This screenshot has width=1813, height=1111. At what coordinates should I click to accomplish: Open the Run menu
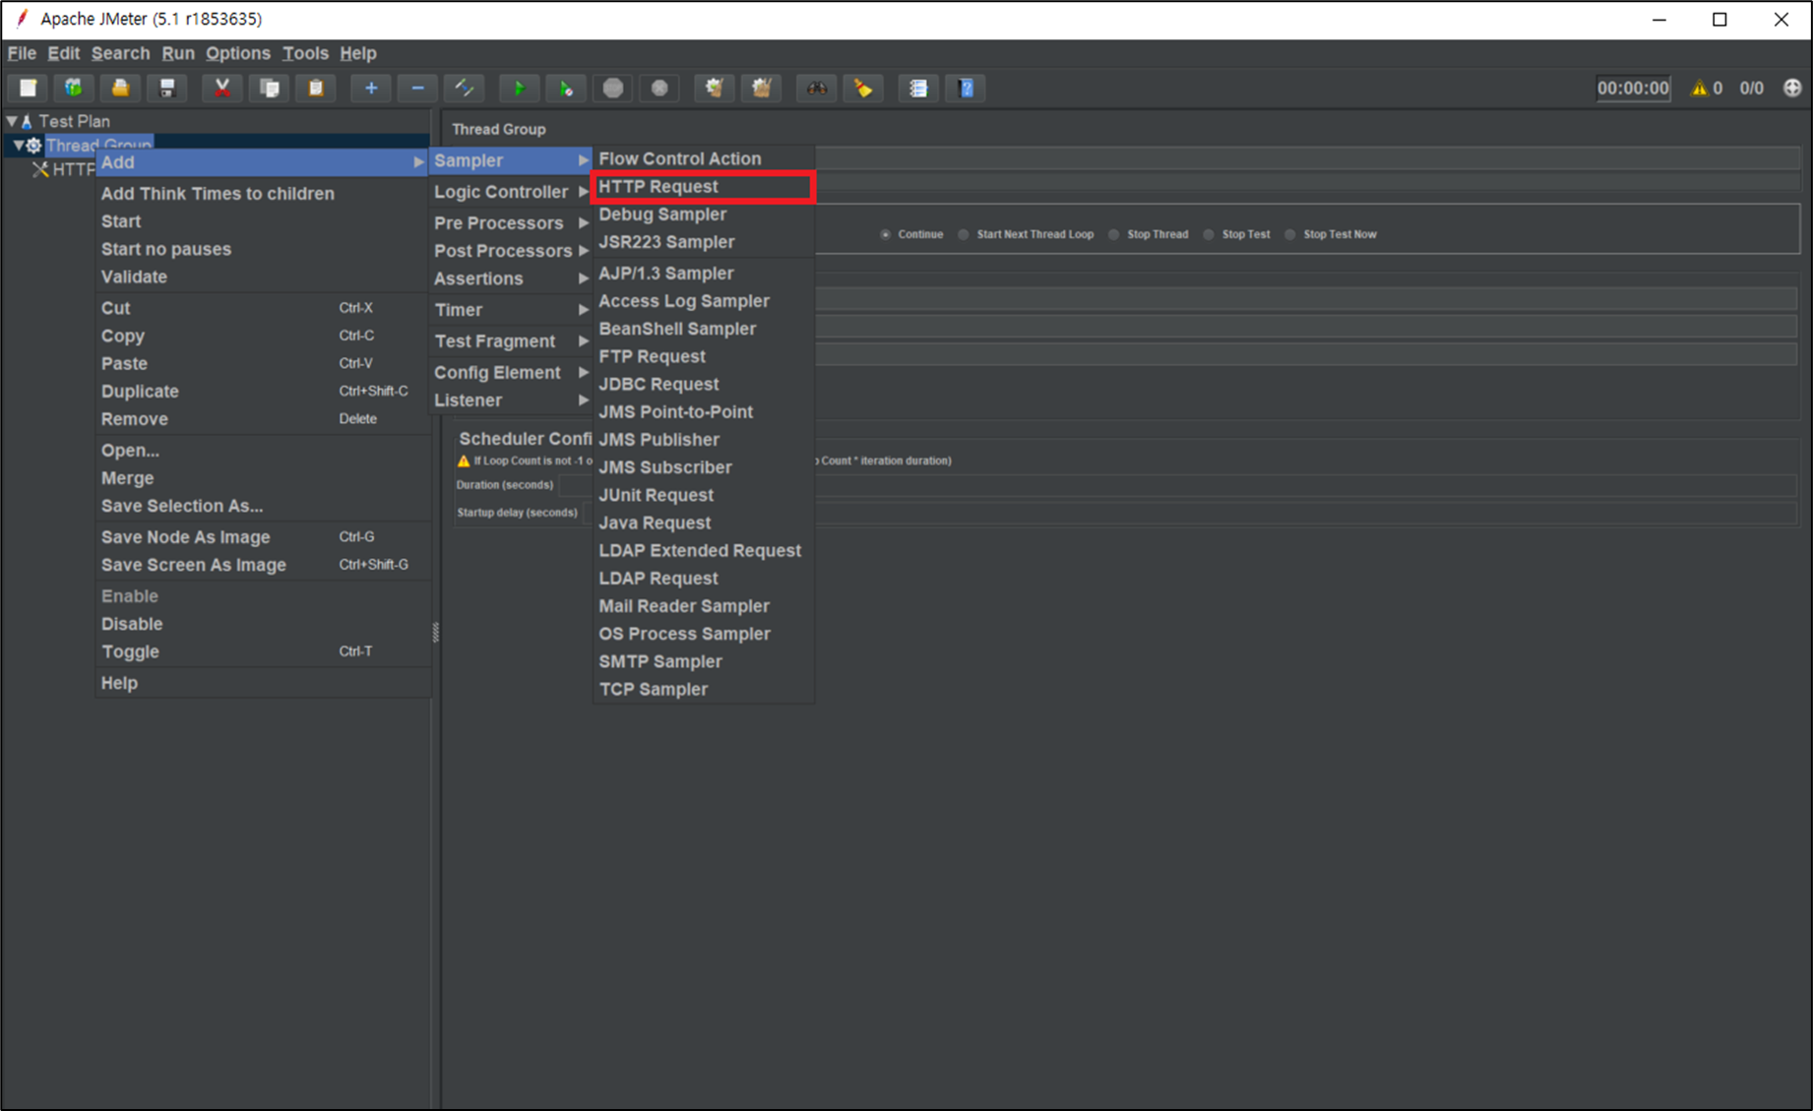point(178,53)
